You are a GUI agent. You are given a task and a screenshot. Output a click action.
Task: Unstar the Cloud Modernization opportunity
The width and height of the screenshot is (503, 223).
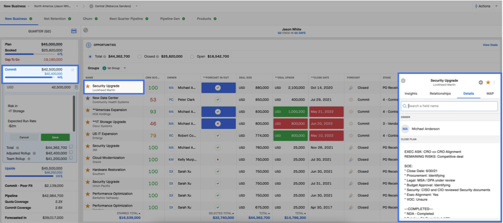pos(87,158)
